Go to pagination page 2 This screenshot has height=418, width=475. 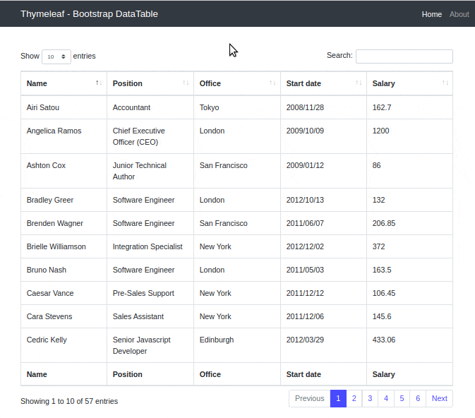(354, 398)
